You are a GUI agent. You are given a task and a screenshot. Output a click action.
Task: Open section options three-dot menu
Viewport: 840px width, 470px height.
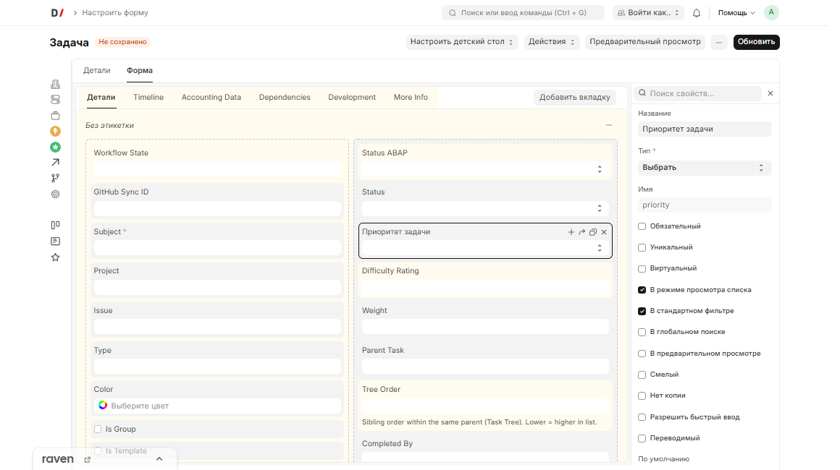609,125
